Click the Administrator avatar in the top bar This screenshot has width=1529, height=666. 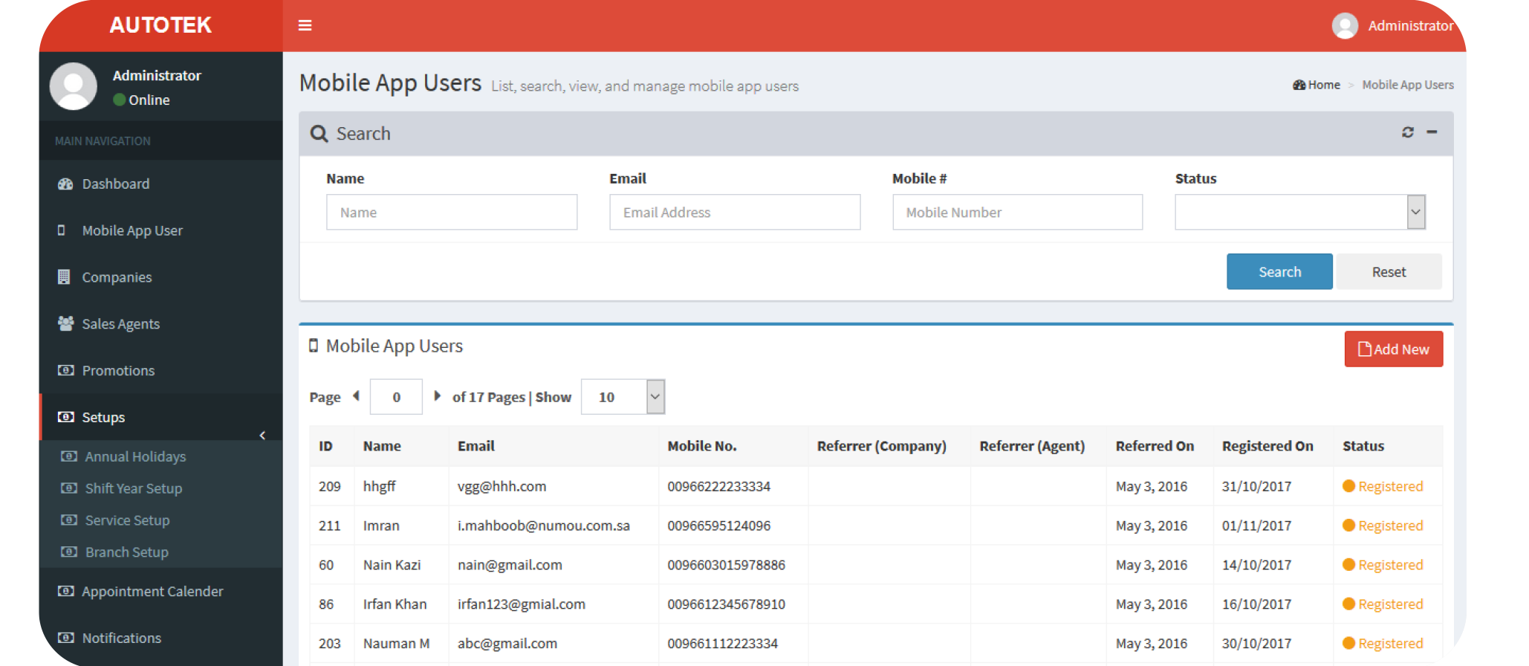[x=1345, y=26]
